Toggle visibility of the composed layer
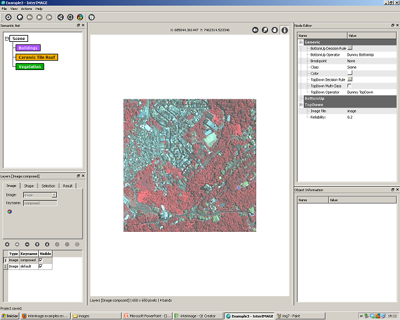This screenshot has height=320, width=400. tap(41, 260)
